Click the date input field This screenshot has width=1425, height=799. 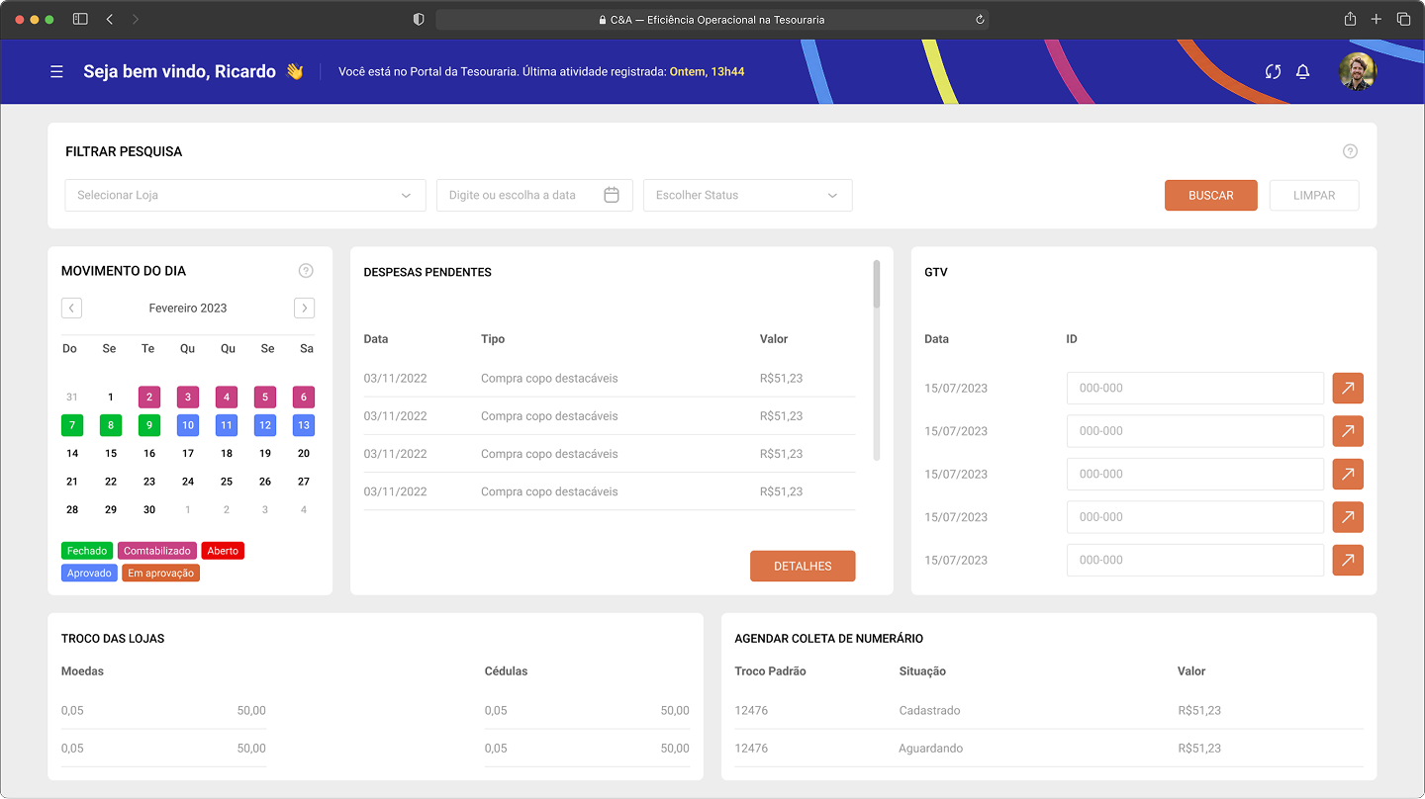tap(534, 195)
